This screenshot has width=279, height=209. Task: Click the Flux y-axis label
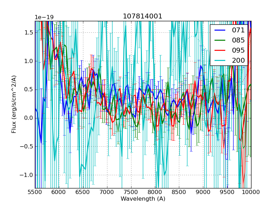14,104
